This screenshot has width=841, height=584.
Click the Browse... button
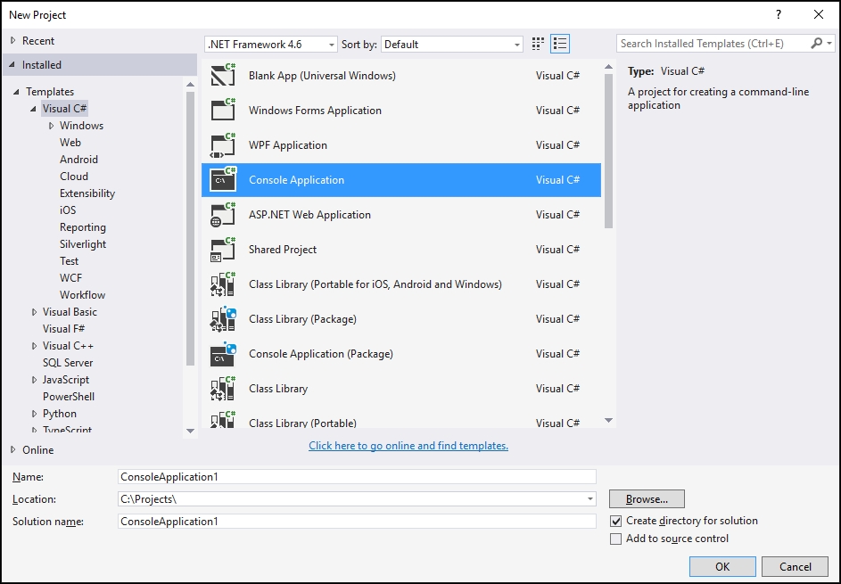(647, 498)
